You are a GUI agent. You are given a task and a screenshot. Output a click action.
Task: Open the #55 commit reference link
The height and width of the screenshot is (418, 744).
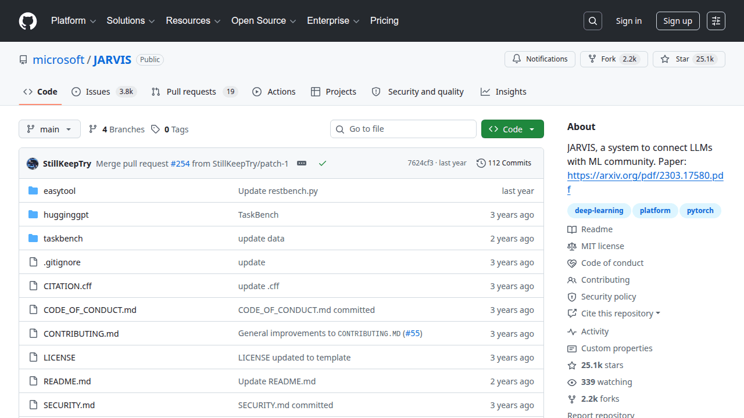[412, 333]
